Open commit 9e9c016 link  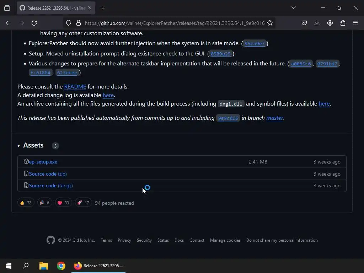pyautogui.click(x=228, y=118)
